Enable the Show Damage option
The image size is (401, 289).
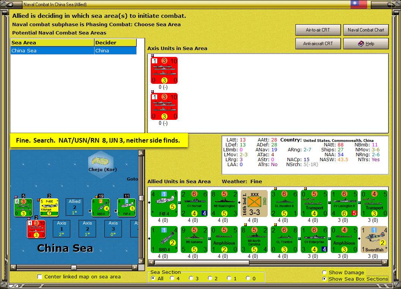[325, 272]
